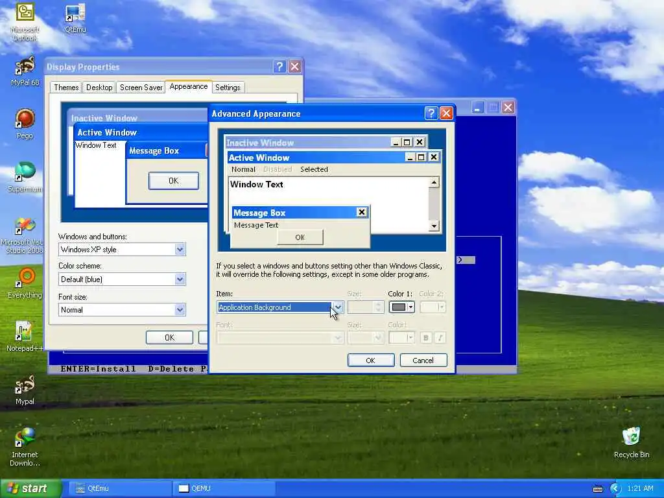The image size is (664, 498).
Task: Click the clock showing 1:21 AM
Action: click(640, 488)
